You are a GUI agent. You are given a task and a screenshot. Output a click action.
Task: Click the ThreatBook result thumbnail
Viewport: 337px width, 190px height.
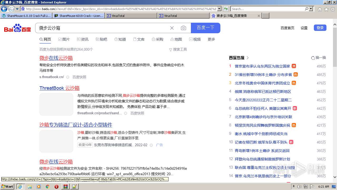(x=56, y=104)
